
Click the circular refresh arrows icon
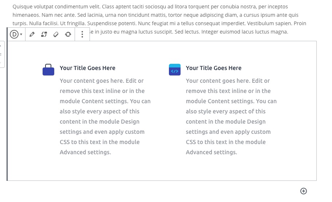point(68,34)
